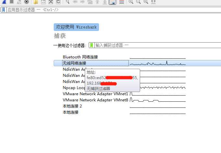This screenshot has height=153, width=221.
Task: Click the 捕获 heading
Action: tap(60, 36)
